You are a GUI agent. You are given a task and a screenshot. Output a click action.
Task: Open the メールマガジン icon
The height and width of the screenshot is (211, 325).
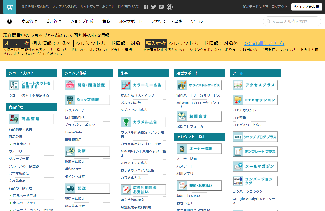pyautogui.click(x=255, y=166)
